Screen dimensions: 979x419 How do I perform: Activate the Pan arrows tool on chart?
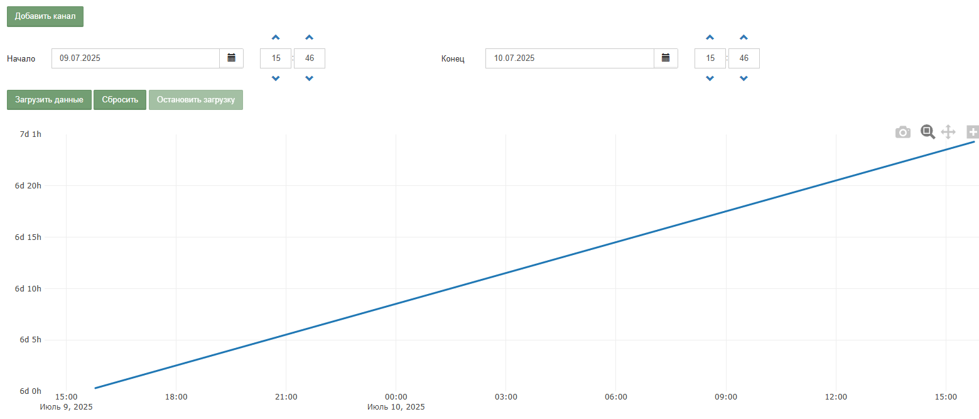(x=948, y=132)
